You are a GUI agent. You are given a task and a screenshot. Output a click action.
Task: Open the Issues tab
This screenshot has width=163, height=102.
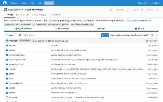tap(23, 15)
